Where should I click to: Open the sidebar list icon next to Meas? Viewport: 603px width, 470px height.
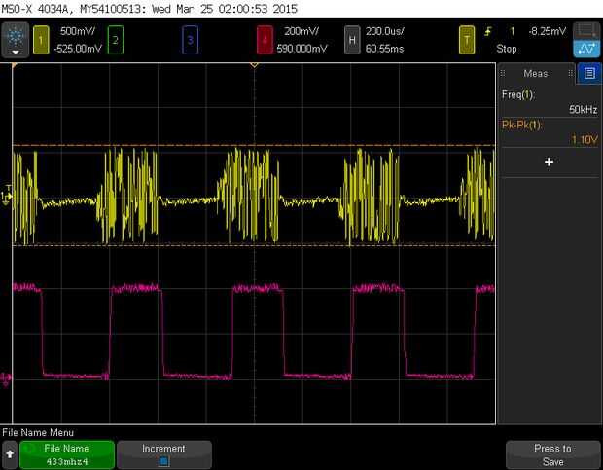(x=589, y=73)
